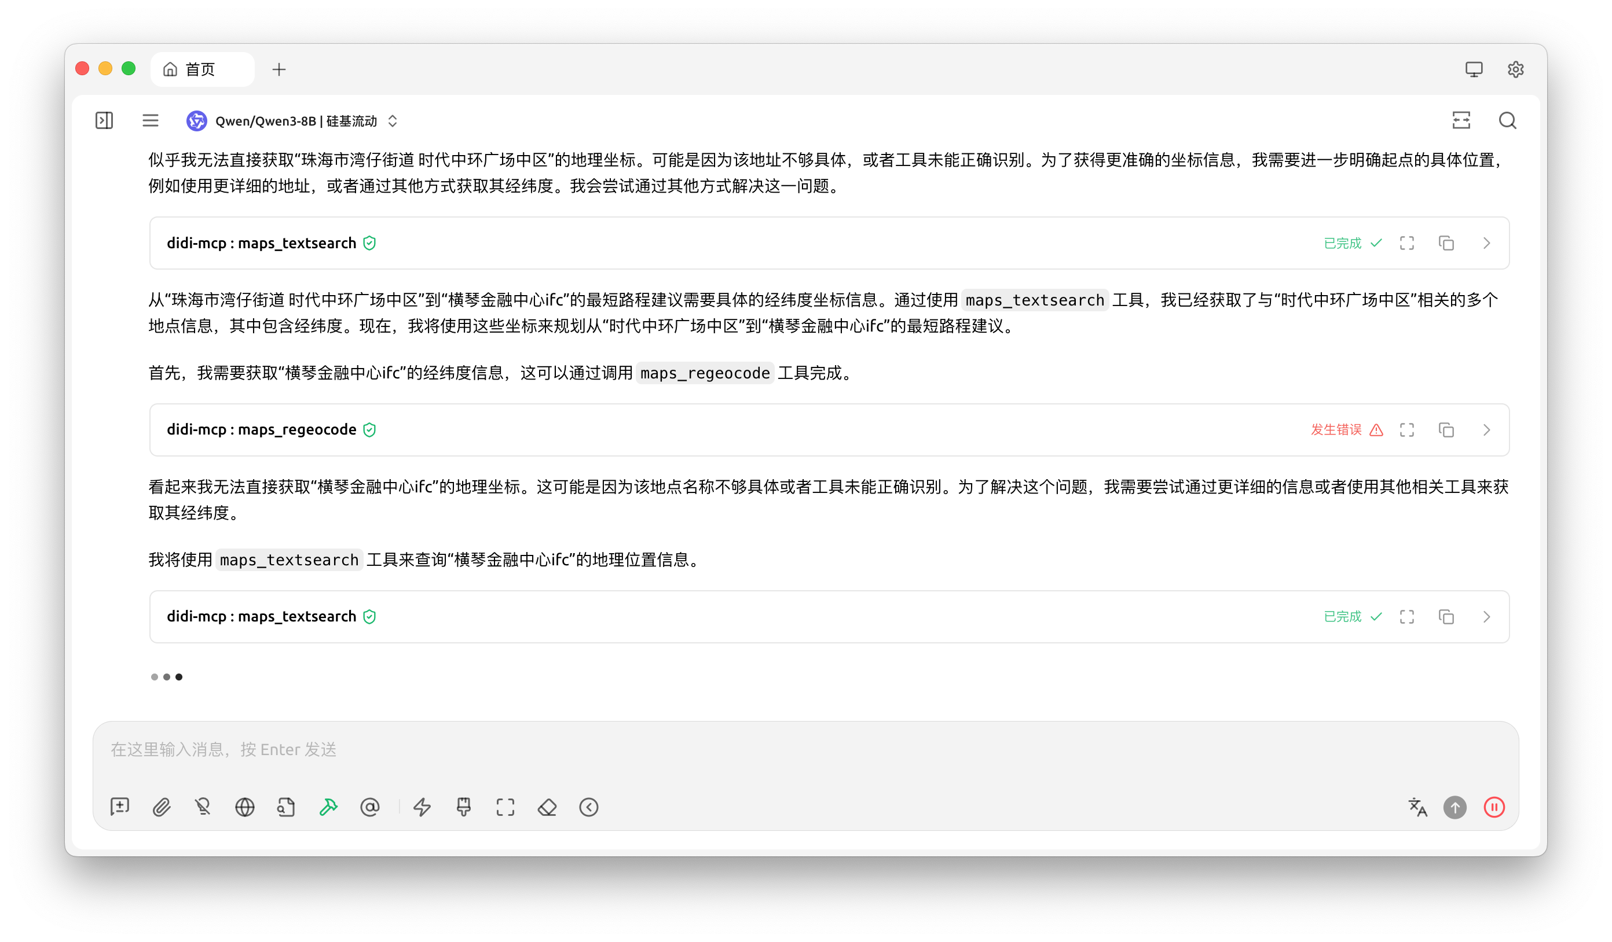1612x942 pixels.
Task: Pause generation with red pause button
Action: coord(1494,807)
